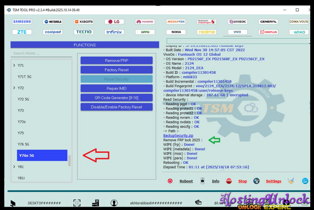The height and width of the screenshot is (210, 314).
Task: Click the Search Model input field
Action: click(x=41, y=53)
